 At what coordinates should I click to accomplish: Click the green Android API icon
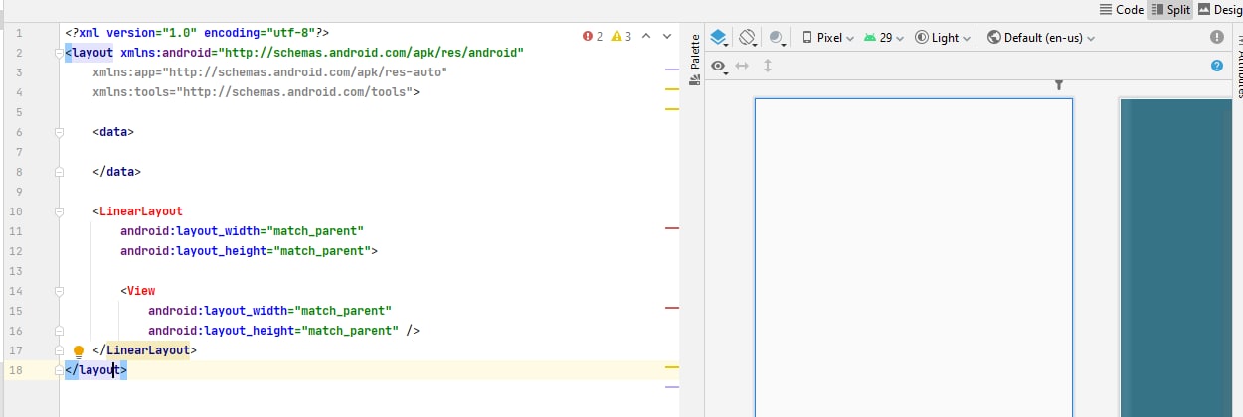[870, 38]
